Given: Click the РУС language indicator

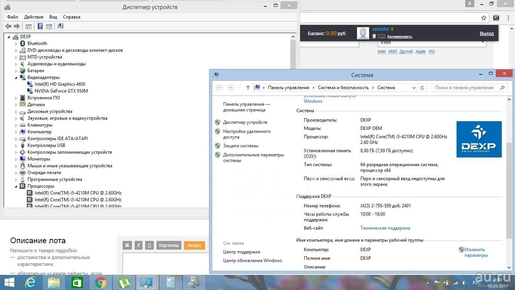Looking at the screenshot, I should [x=477, y=283].
